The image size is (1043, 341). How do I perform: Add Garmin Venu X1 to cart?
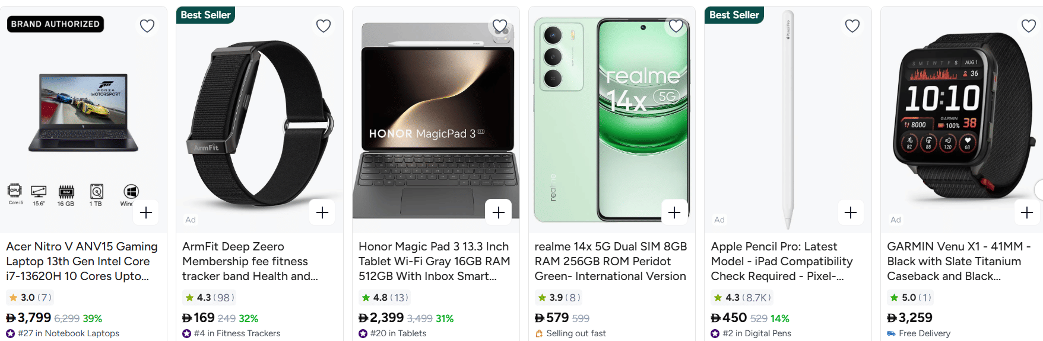coord(1027,213)
